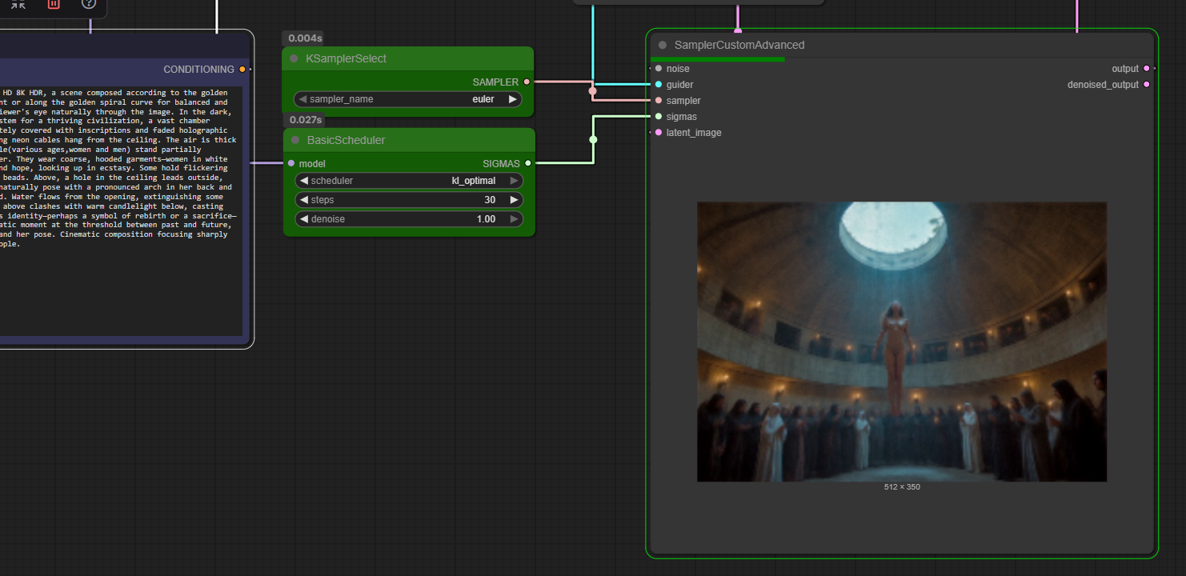Viewport: 1186px width, 576px height.
Task: Click the SAMPLER output label
Action: tap(495, 82)
